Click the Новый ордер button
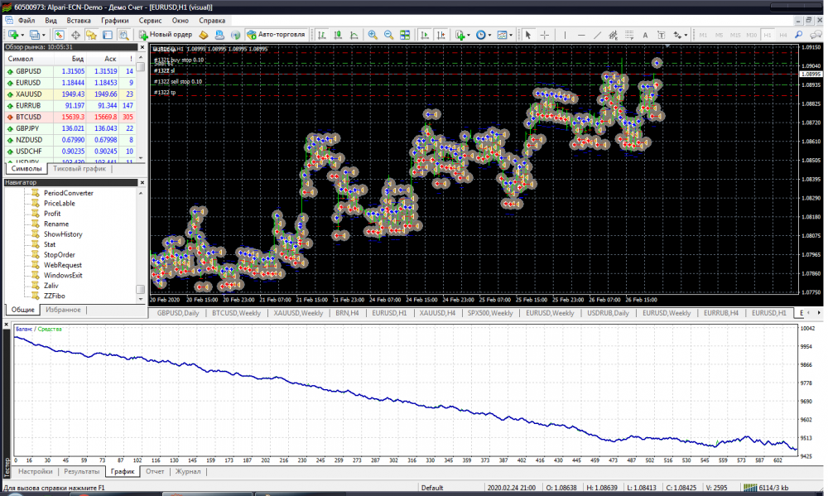 166,35
